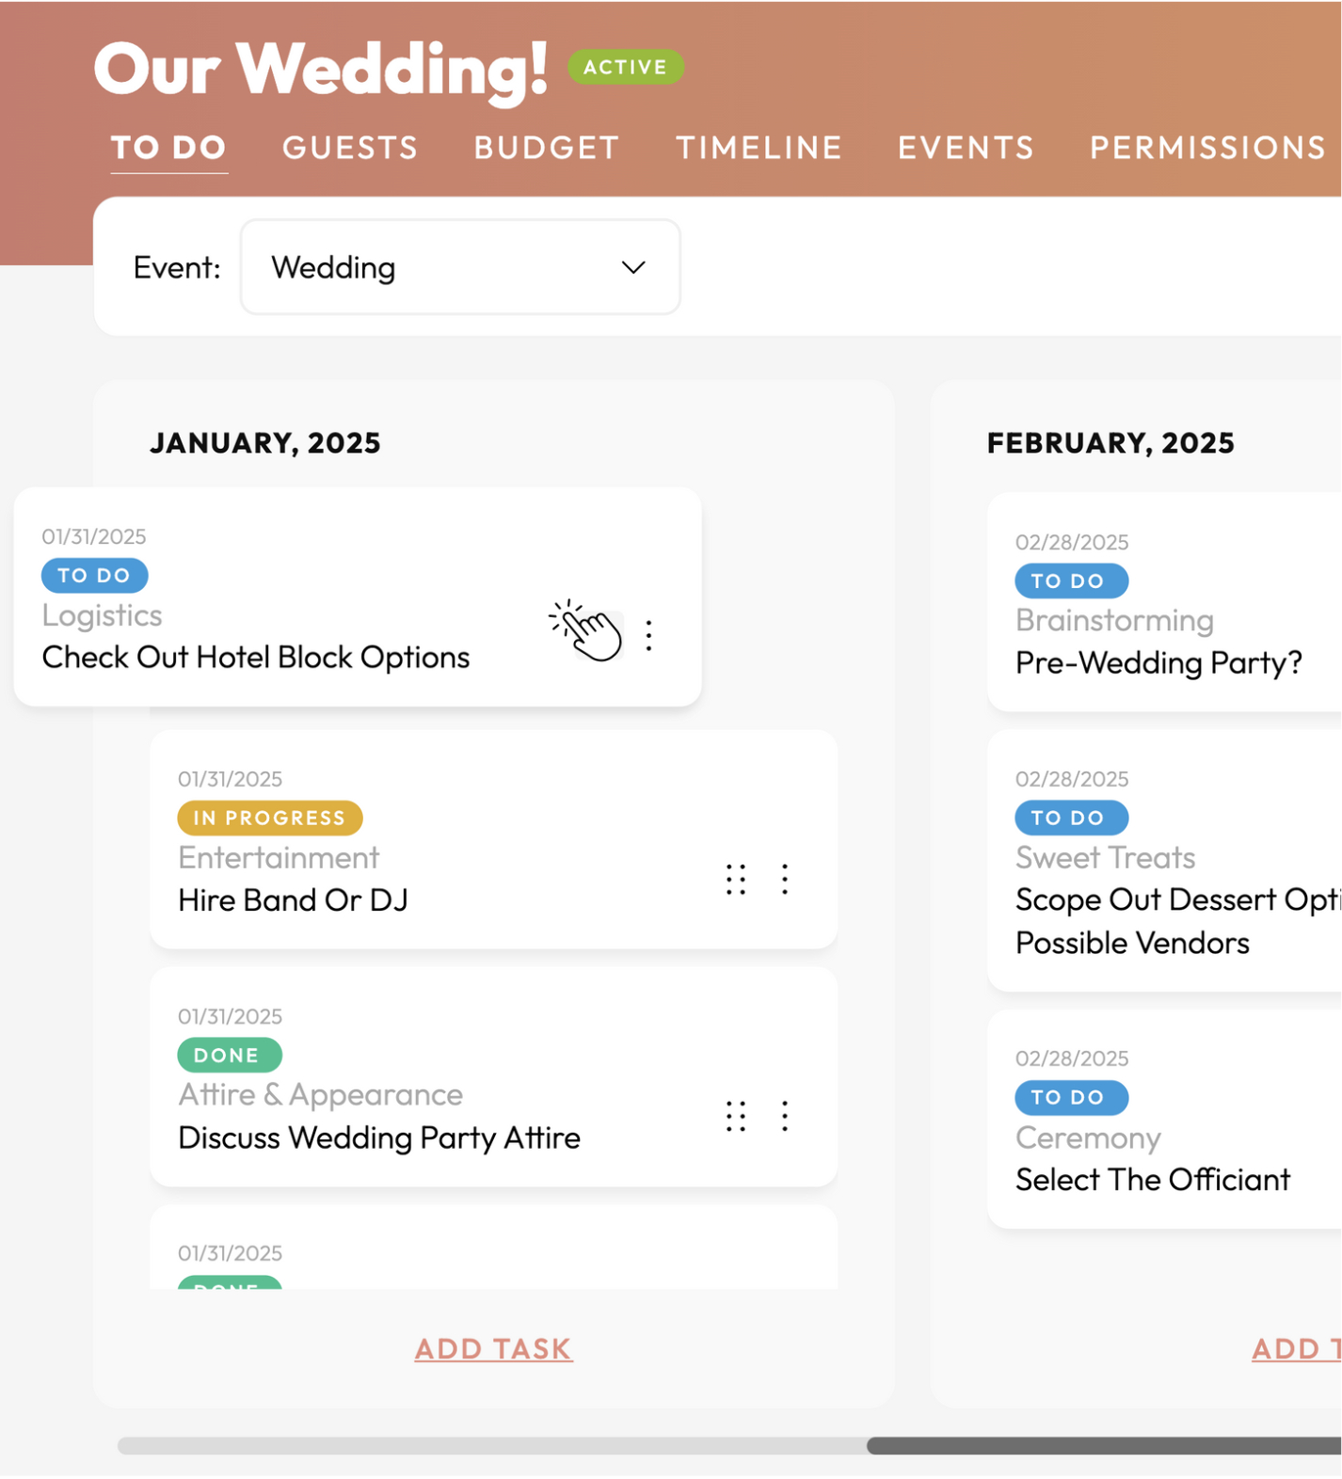This screenshot has height=1479, width=1342.
Task: Click the horizontal scrollbar thumb
Action: (x=1103, y=1445)
